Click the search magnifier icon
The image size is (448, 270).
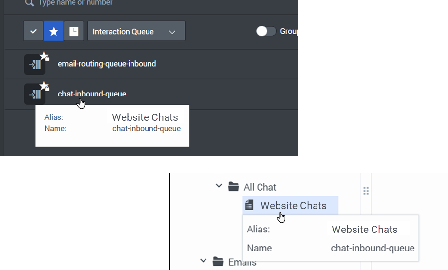[29, 3]
